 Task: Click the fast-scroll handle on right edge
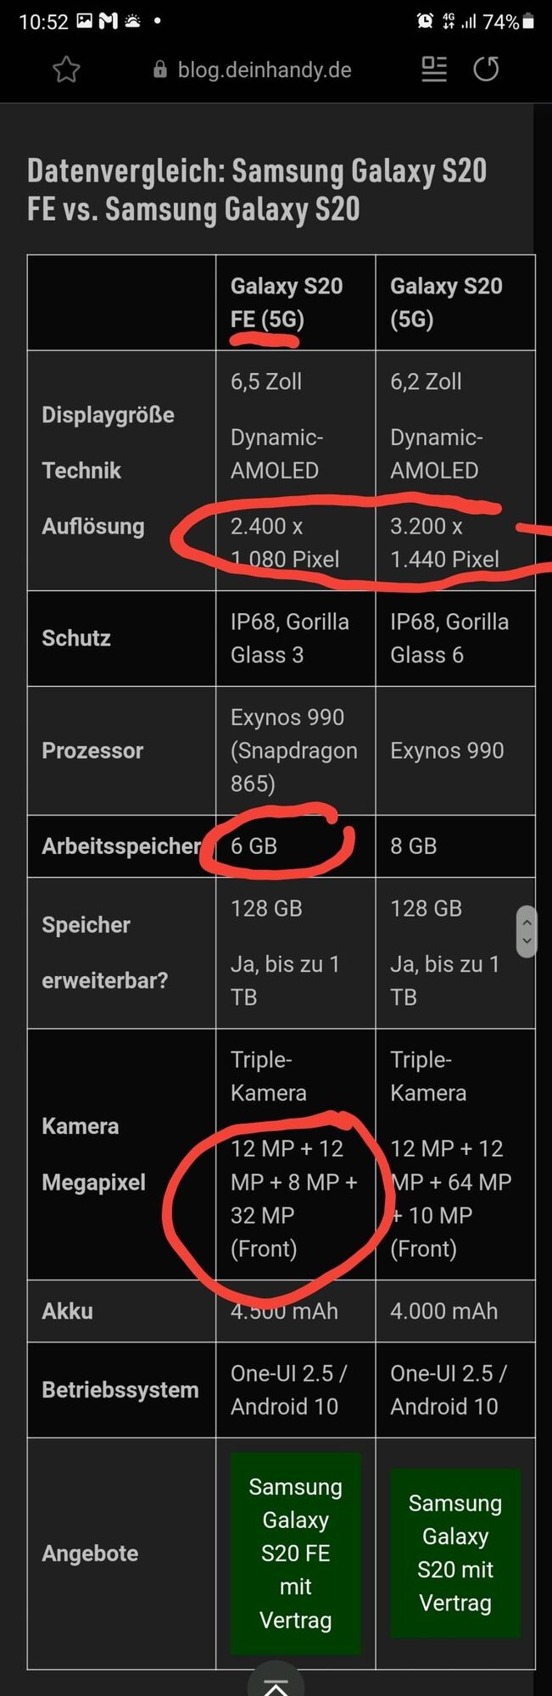click(x=527, y=931)
